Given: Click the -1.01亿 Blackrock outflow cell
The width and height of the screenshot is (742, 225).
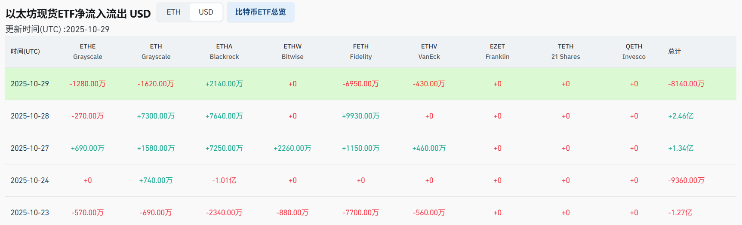Looking at the screenshot, I should 224,180.
